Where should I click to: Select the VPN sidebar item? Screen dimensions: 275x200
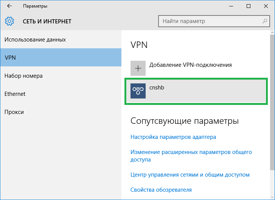coord(61,58)
